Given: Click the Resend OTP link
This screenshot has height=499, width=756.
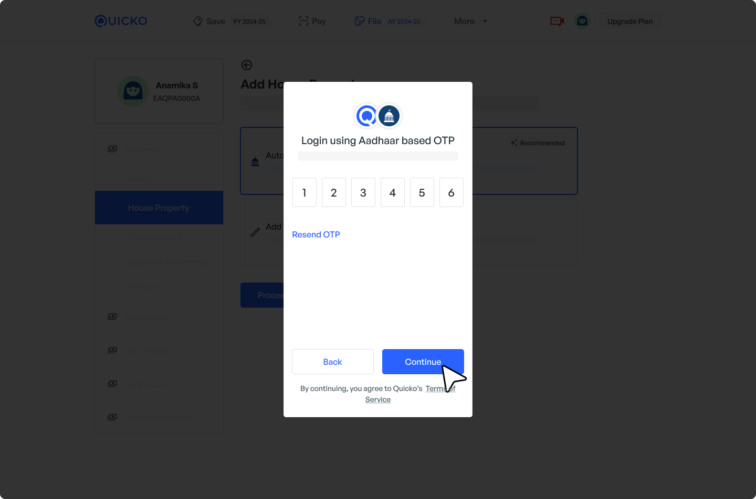Looking at the screenshot, I should pyautogui.click(x=316, y=234).
